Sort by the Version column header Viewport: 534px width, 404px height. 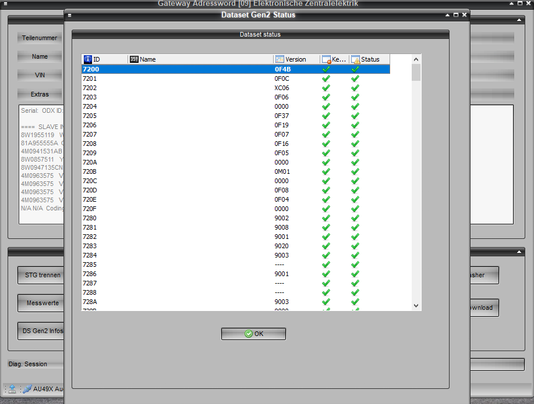296,59
